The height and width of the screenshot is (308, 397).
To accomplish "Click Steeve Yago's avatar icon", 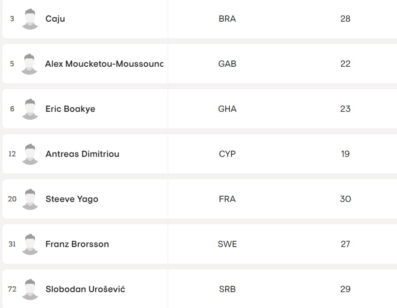I will [30, 199].
